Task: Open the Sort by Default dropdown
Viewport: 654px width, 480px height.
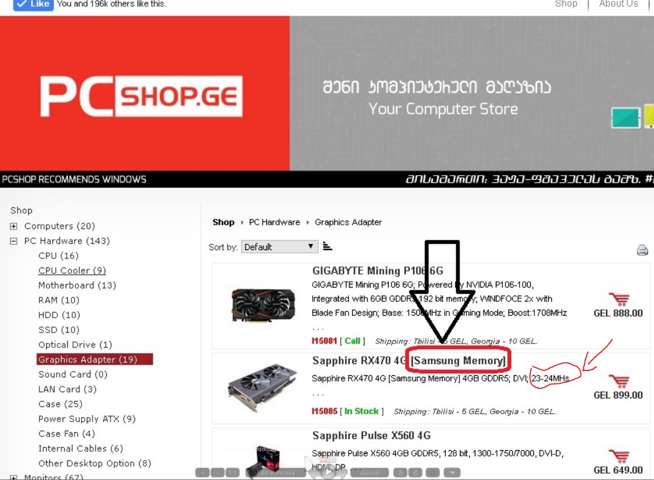Action: coord(280,247)
